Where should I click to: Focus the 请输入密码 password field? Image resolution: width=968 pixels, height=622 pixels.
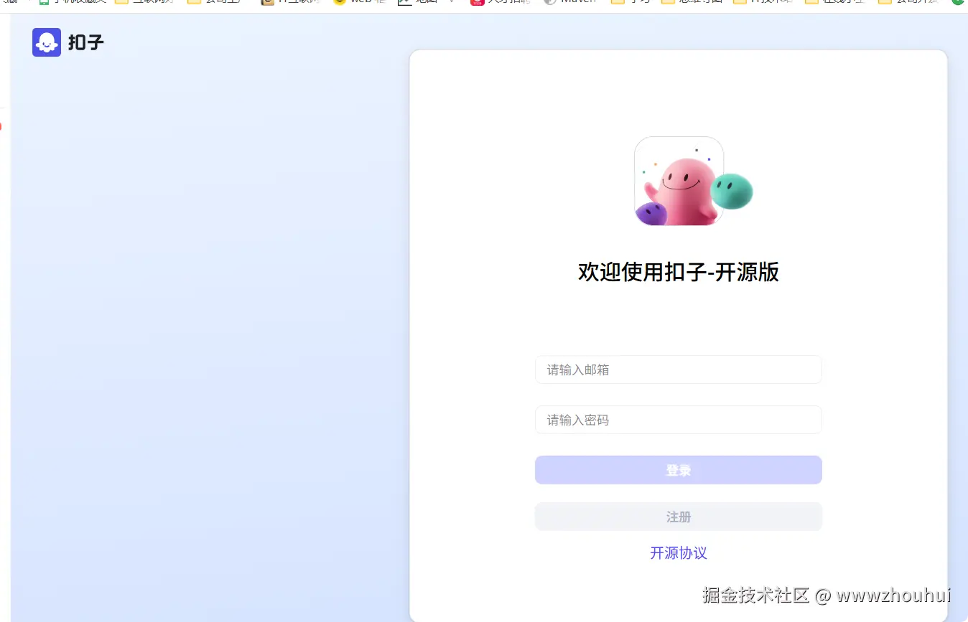click(x=678, y=420)
